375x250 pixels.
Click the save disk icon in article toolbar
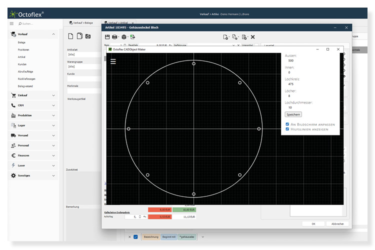(x=107, y=37)
